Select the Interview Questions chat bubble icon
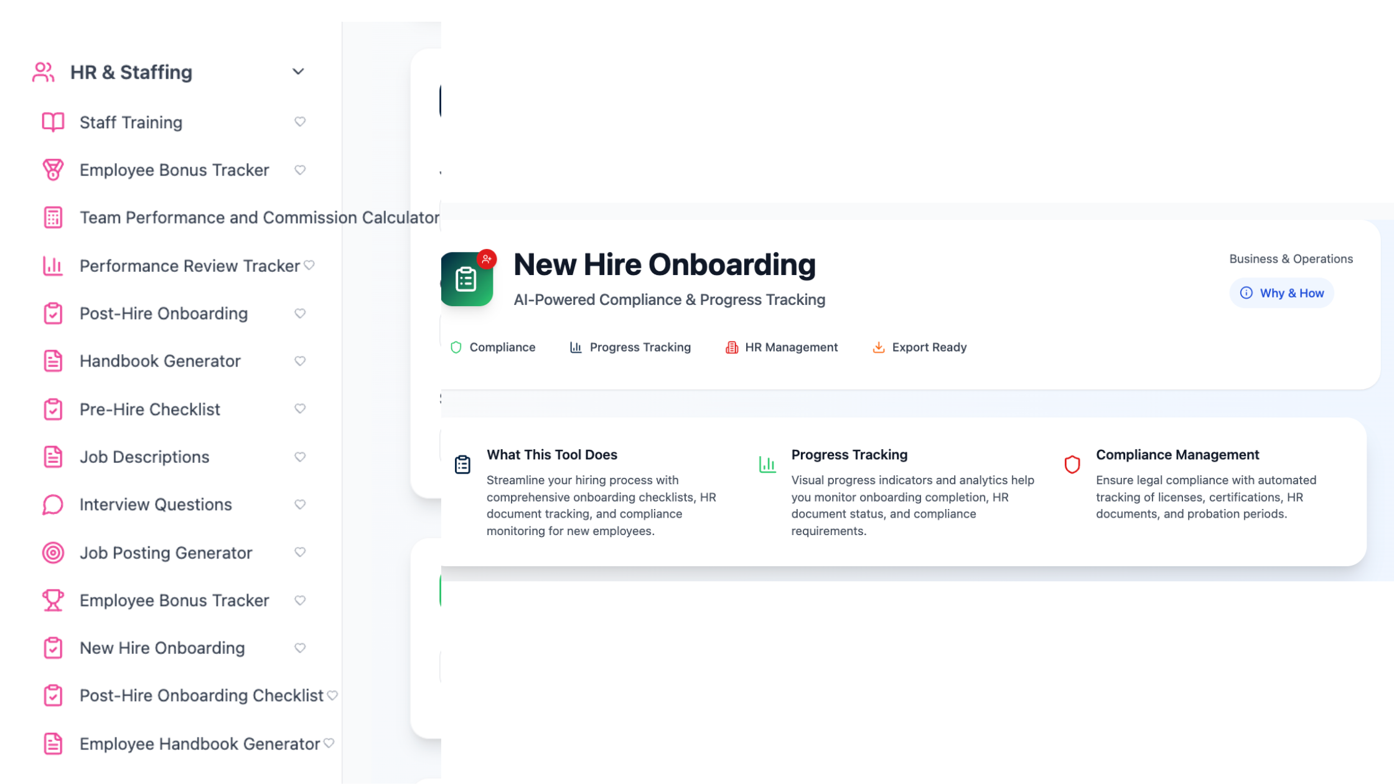The width and height of the screenshot is (1394, 784). click(52, 504)
